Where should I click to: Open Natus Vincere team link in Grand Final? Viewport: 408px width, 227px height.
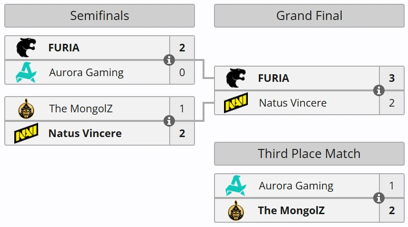pos(293,103)
